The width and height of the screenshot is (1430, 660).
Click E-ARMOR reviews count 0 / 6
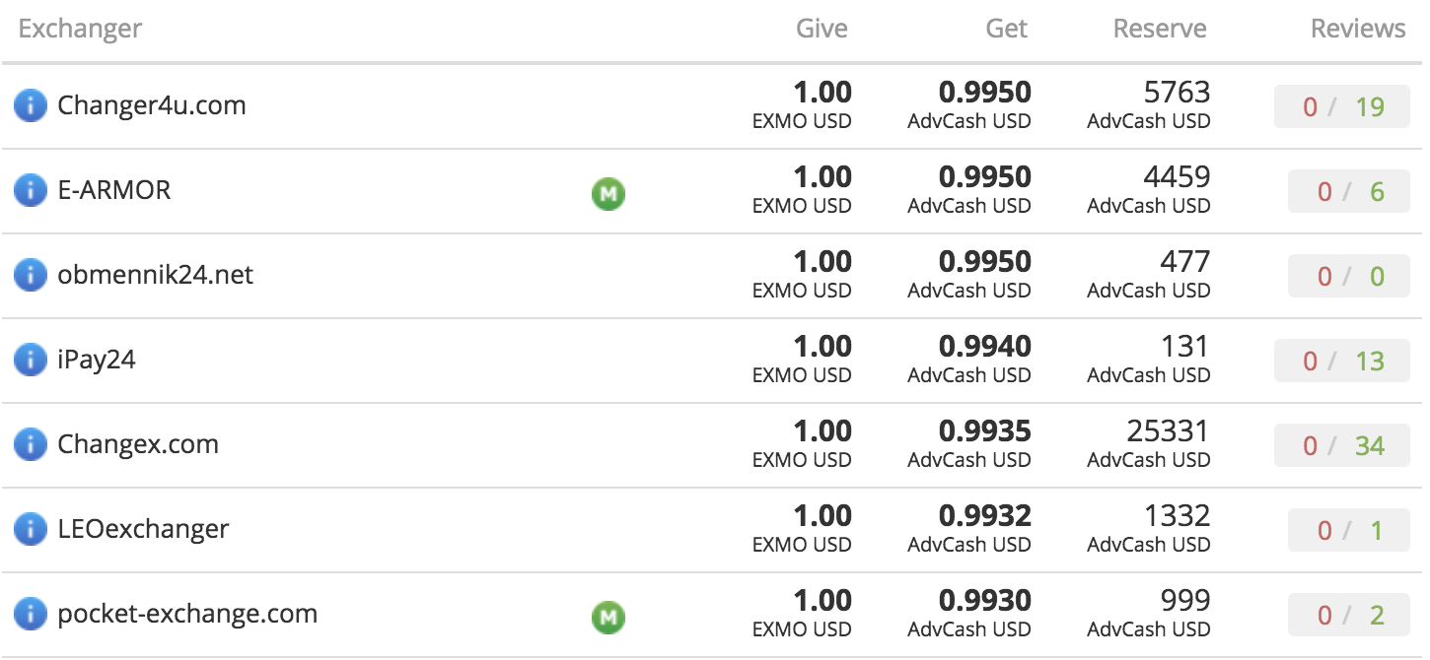1348,191
